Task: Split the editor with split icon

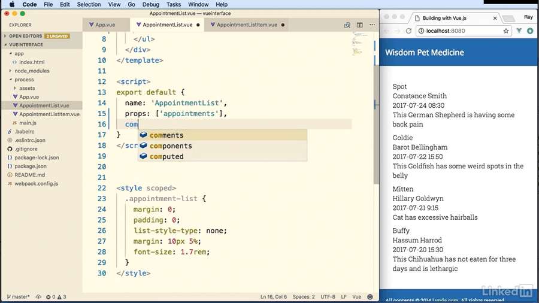Action: click(359, 25)
